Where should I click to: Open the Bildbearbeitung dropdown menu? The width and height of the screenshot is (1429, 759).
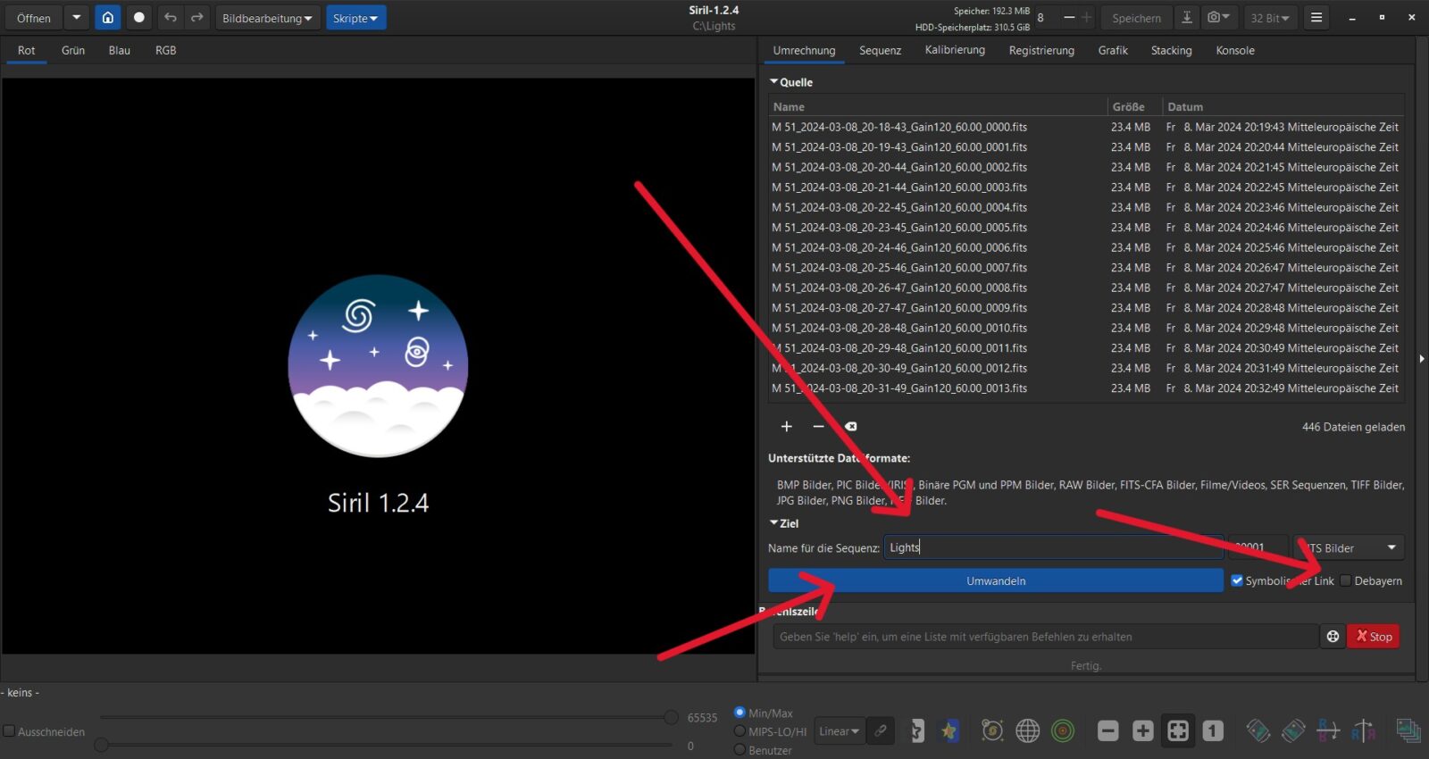[267, 18]
